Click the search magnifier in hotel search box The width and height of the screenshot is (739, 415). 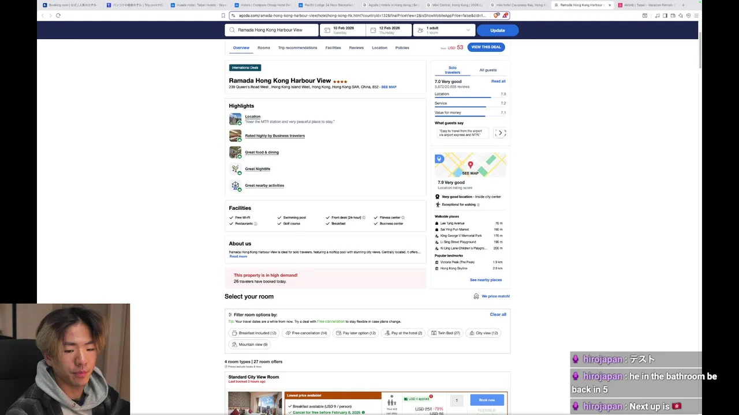pyautogui.click(x=232, y=30)
